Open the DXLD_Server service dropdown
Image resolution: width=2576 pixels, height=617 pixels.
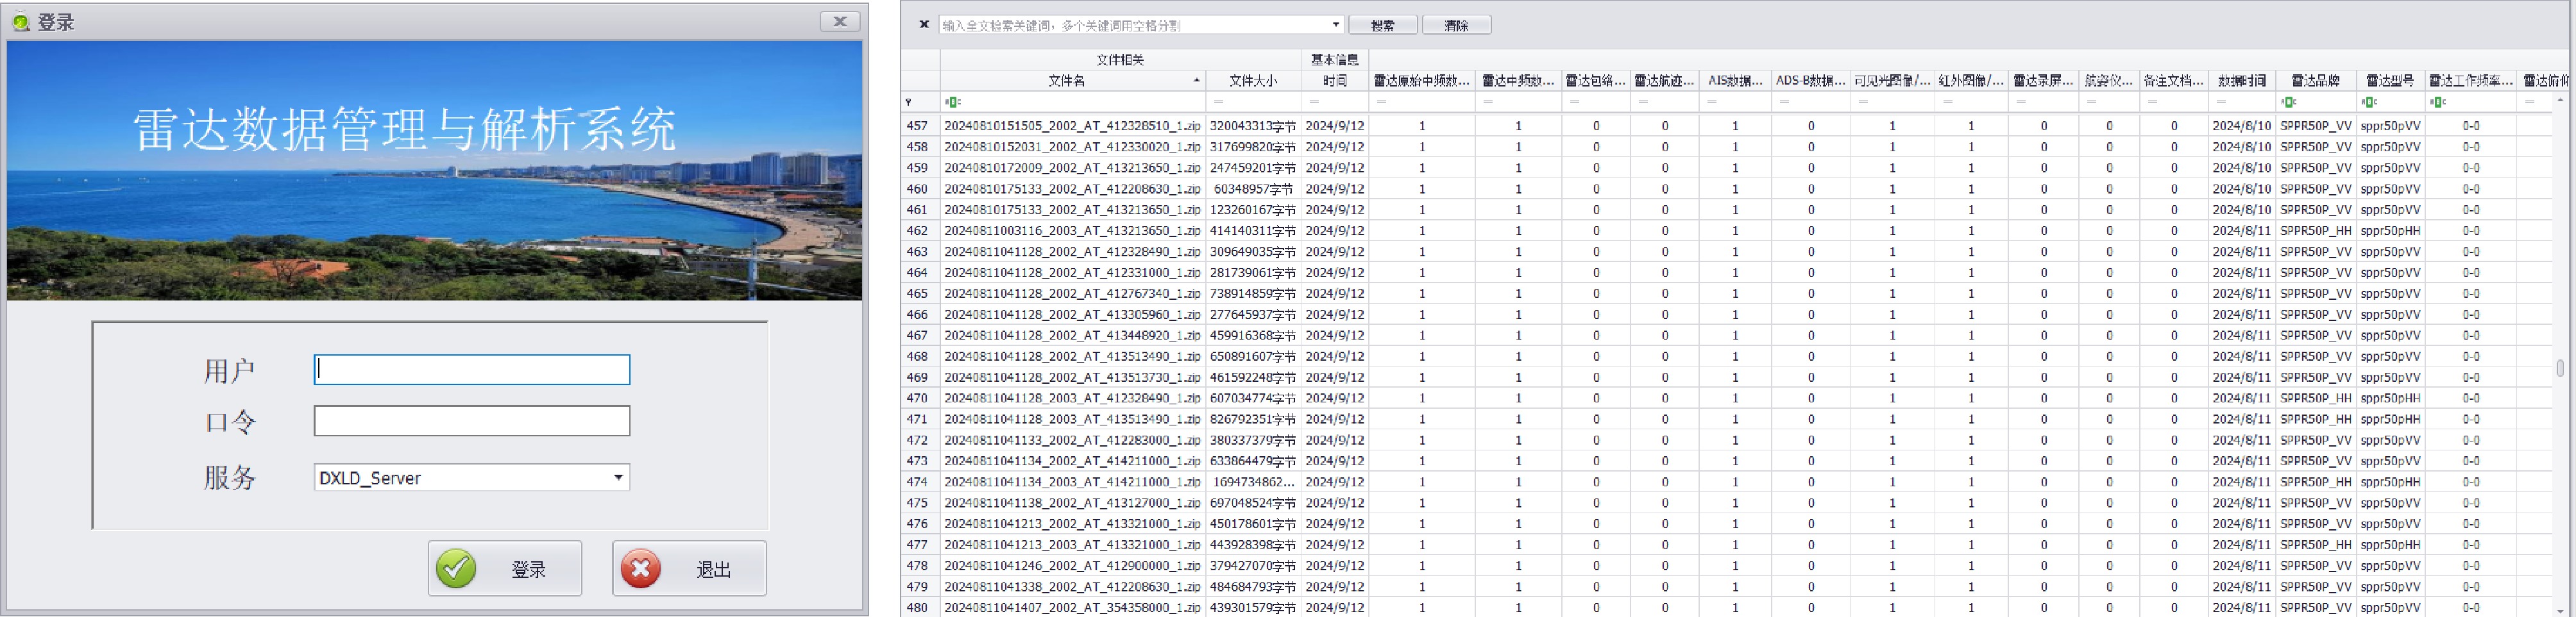coord(618,477)
